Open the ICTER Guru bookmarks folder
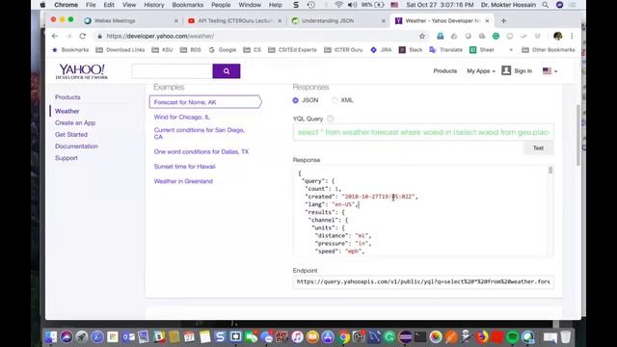This screenshot has height=347, width=617. (x=343, y=50)
